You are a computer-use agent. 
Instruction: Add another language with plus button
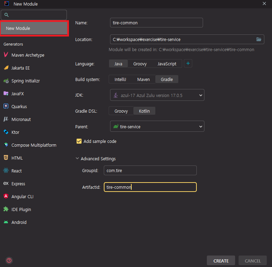click(x=188, y=63)
